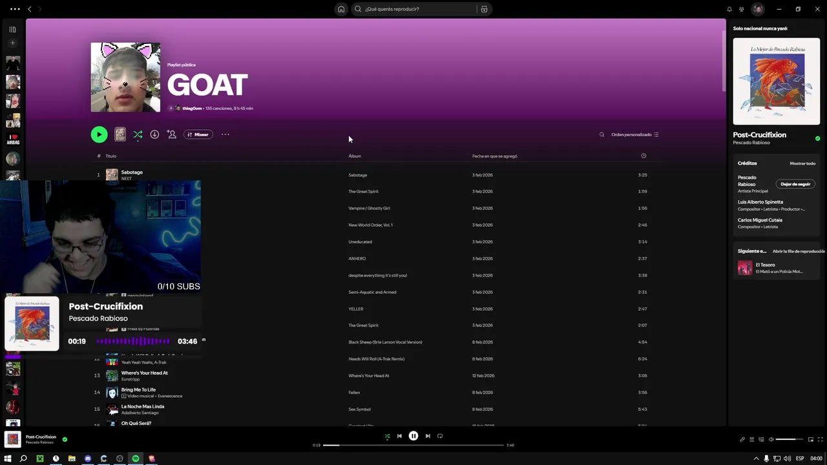Select the Sabotage track row
827x465 pixels.
click(x=376, y=175)
